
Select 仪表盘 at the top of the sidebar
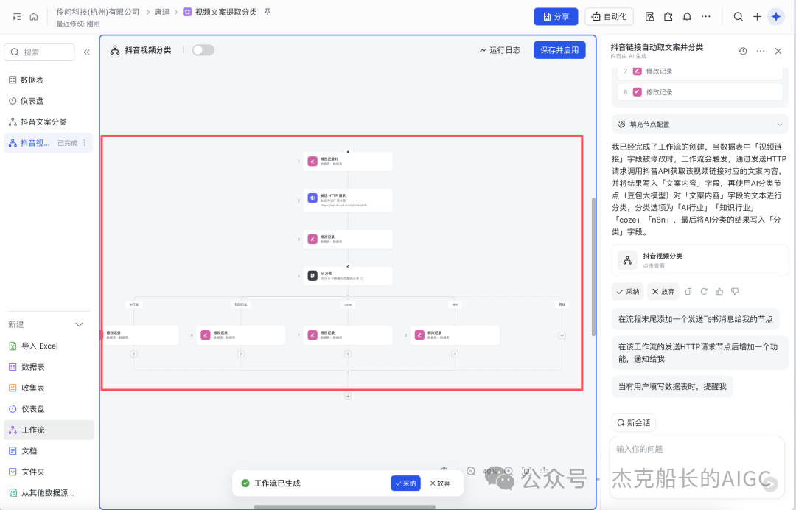tap(46, 101)
